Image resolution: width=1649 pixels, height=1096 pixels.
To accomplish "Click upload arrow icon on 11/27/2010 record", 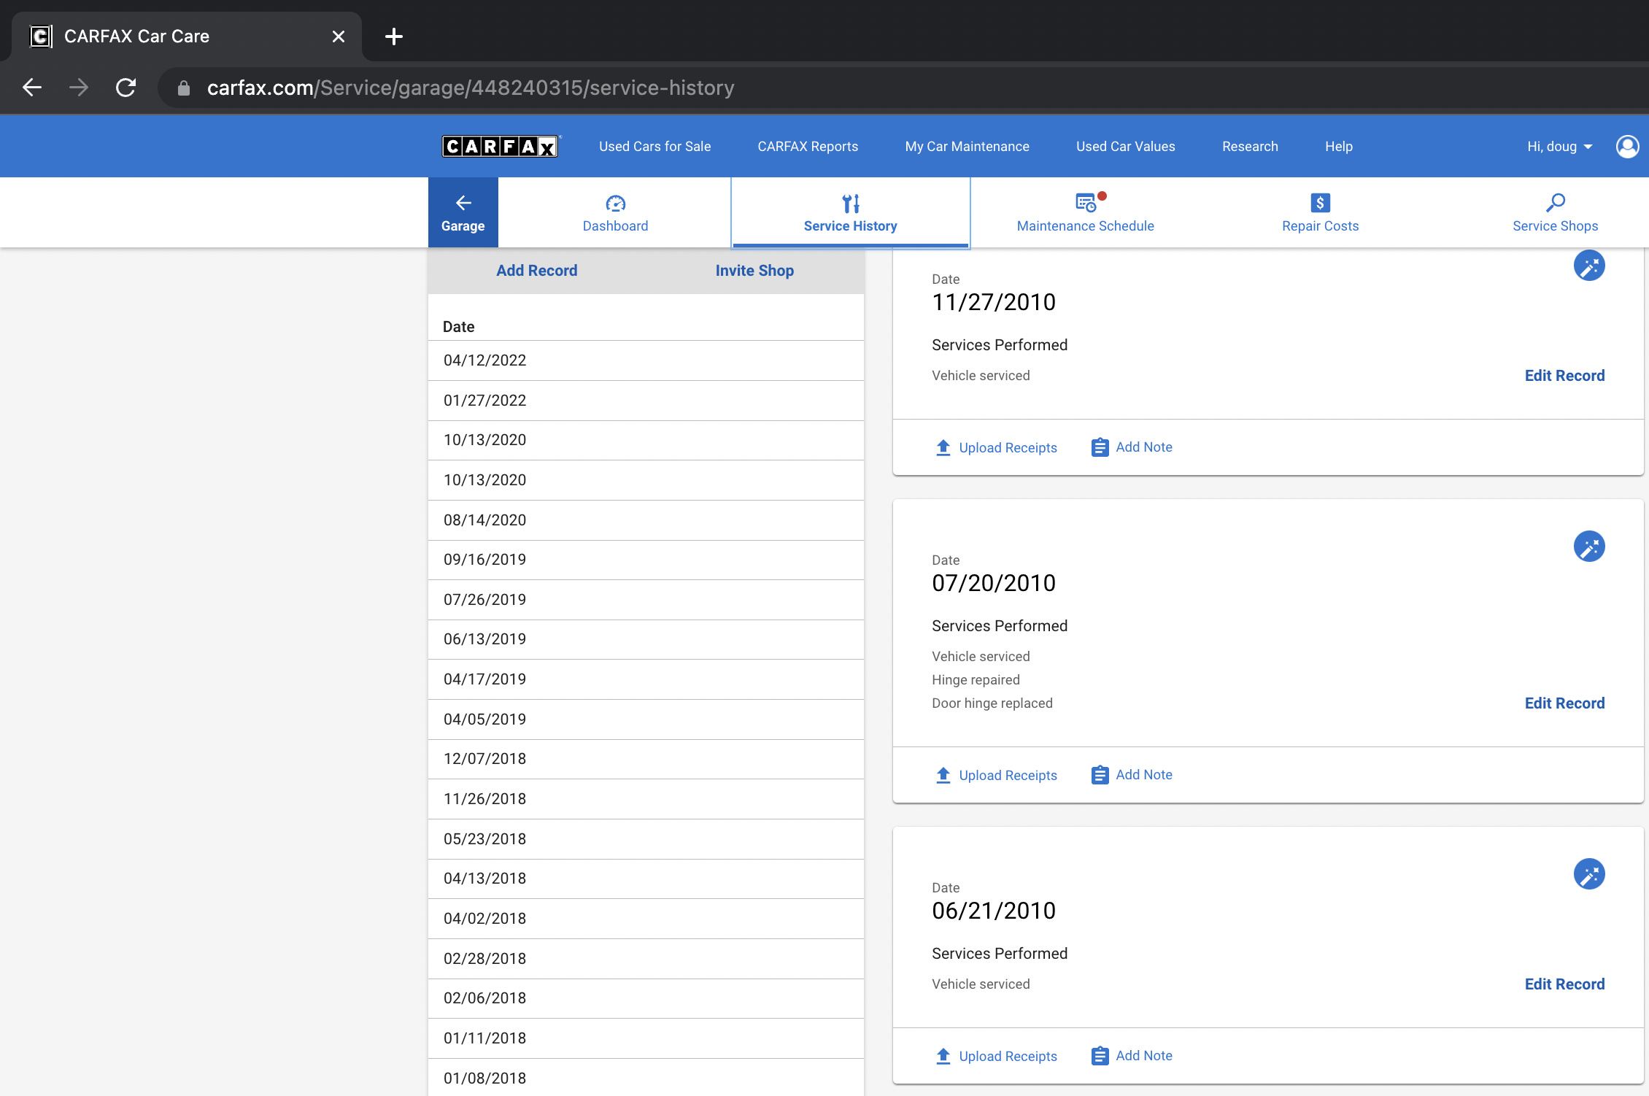I will point(943,447).
